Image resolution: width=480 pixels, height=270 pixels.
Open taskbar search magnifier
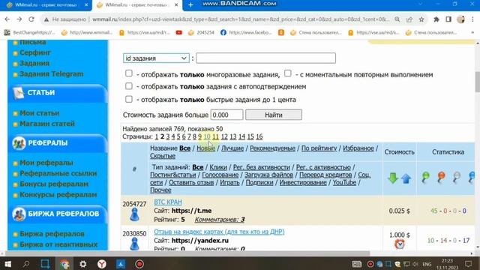pyautogui.click(x=26, y=264)
